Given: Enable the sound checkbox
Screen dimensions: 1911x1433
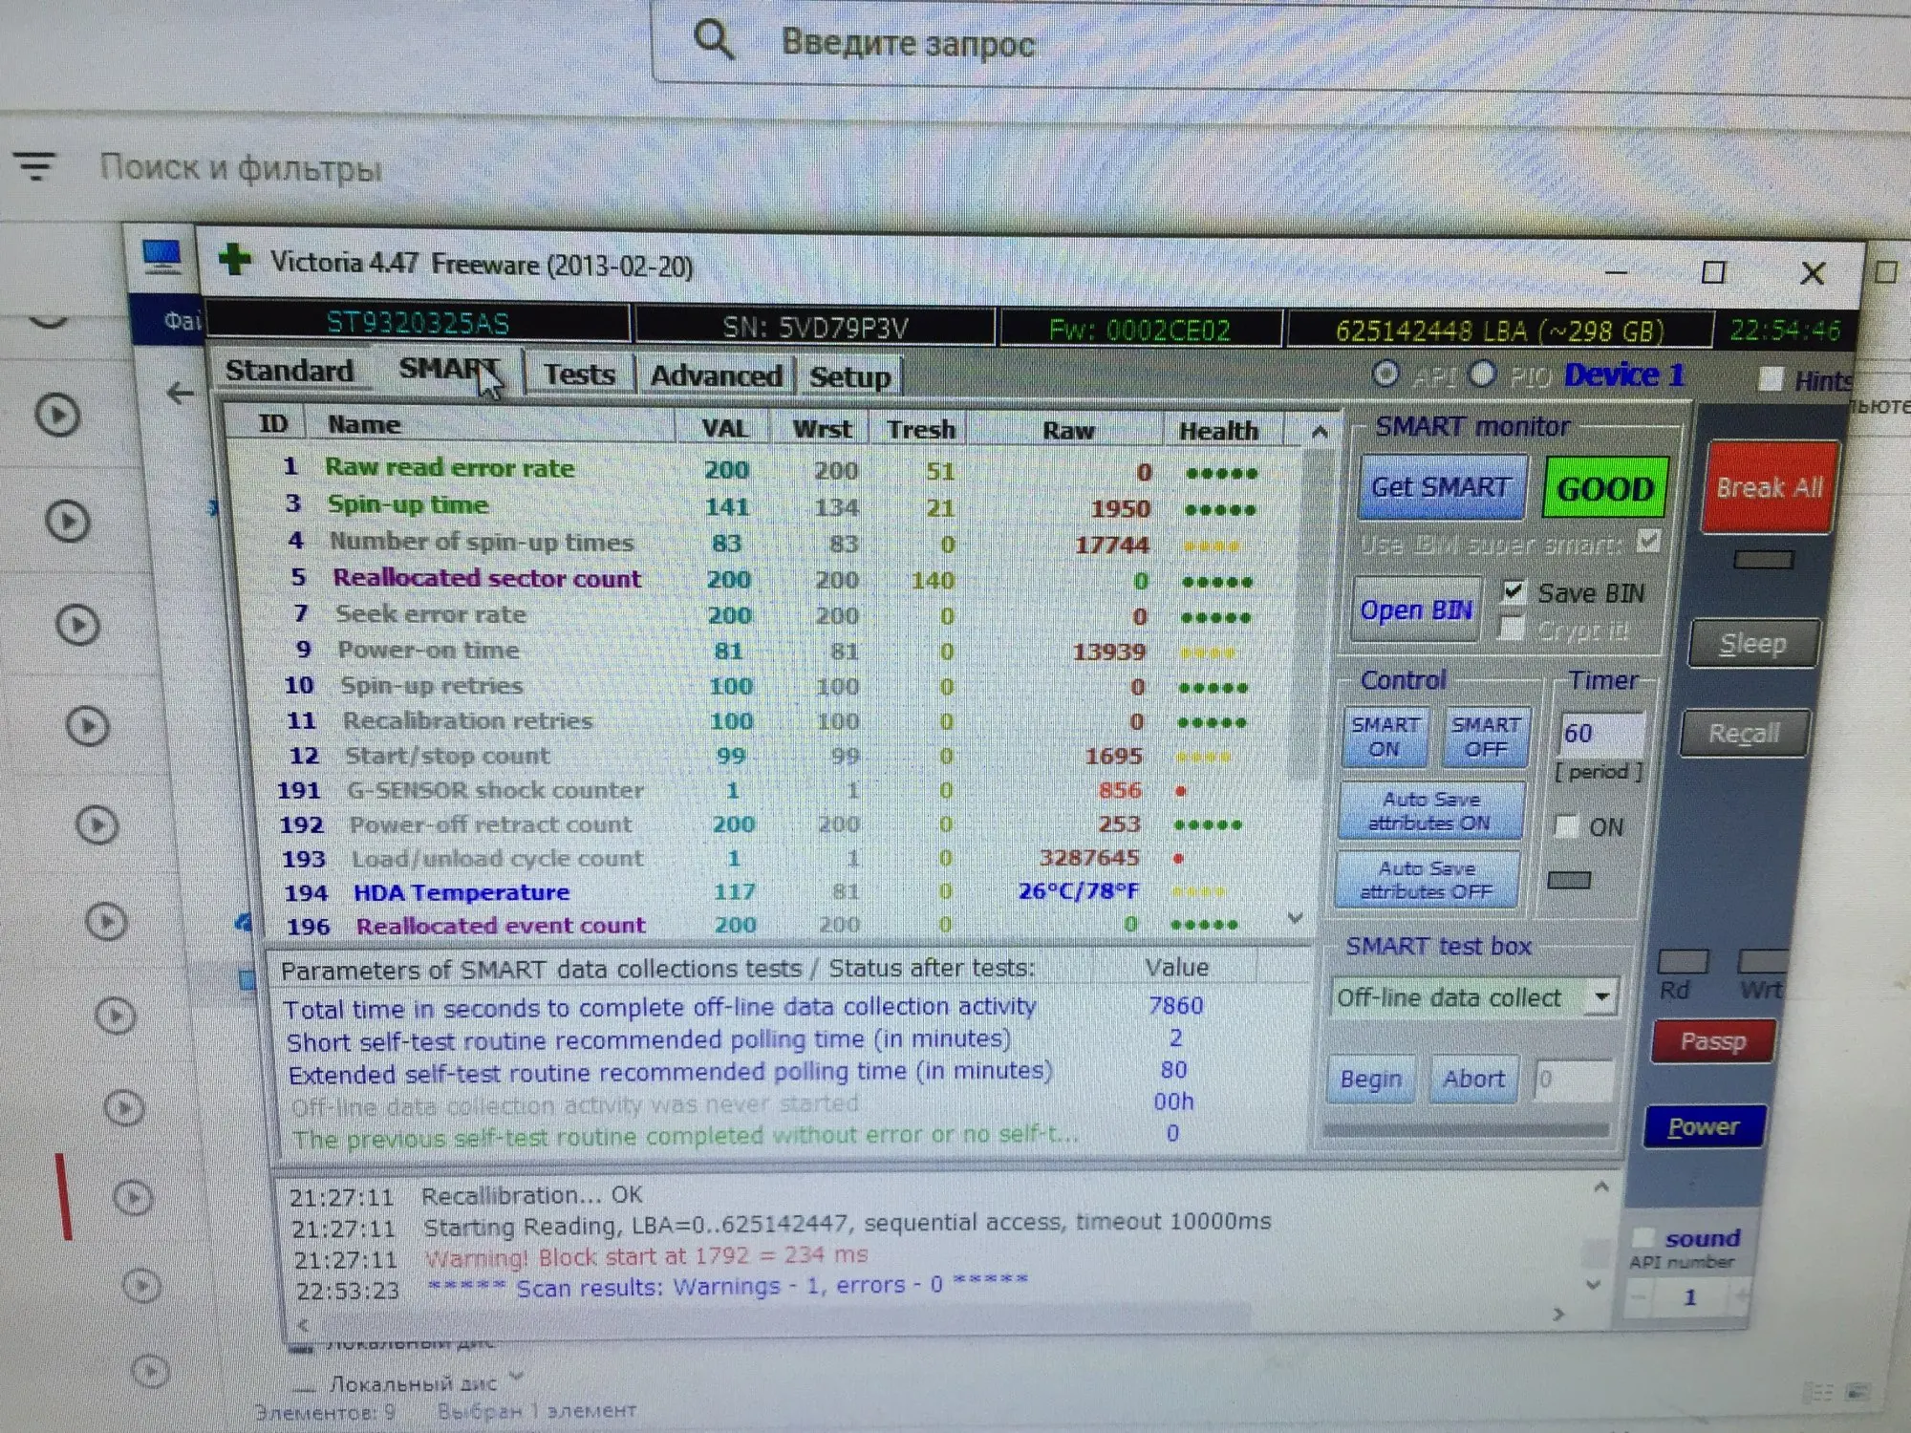Looking at the screenshot, I should click(1643, 1237).
